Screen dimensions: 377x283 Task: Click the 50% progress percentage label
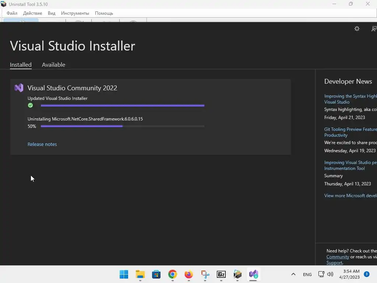pos(32,126)
